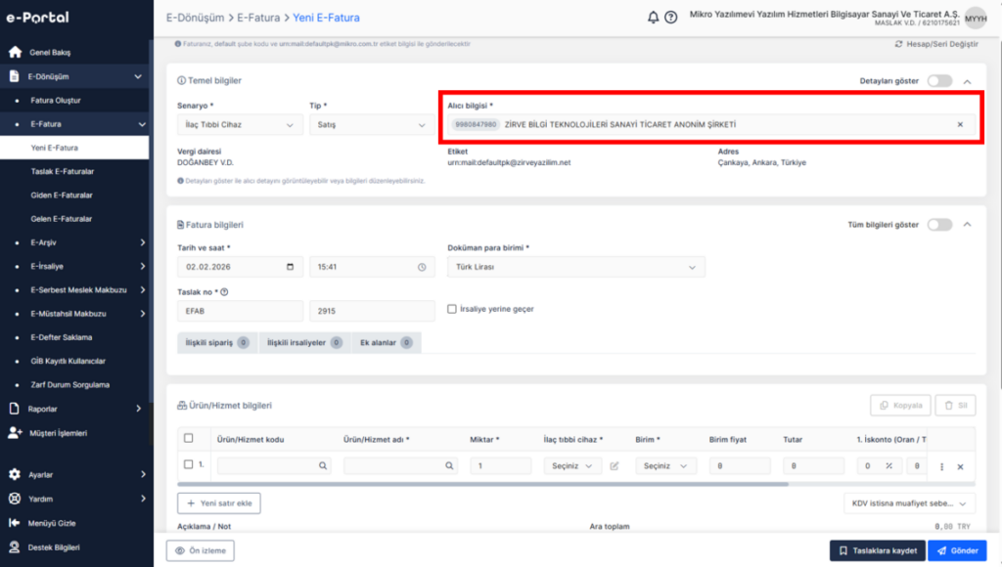1002x567 pixels.
Task: Click the Ön izleme preview button
Action: (200, 550)
